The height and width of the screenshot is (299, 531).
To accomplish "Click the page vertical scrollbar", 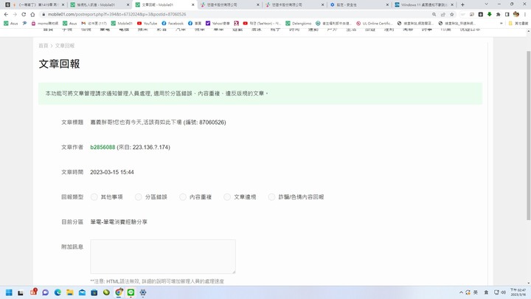I will coord(528,136).
